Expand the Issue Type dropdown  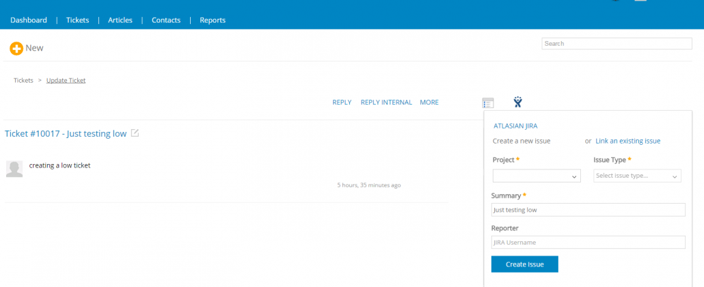(637, 176)
